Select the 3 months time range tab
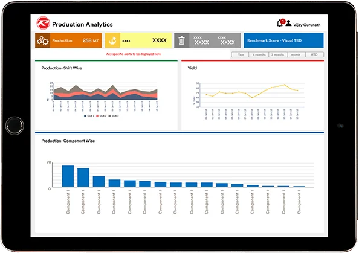This screenshot has height=253, width=359. (278, 55)
